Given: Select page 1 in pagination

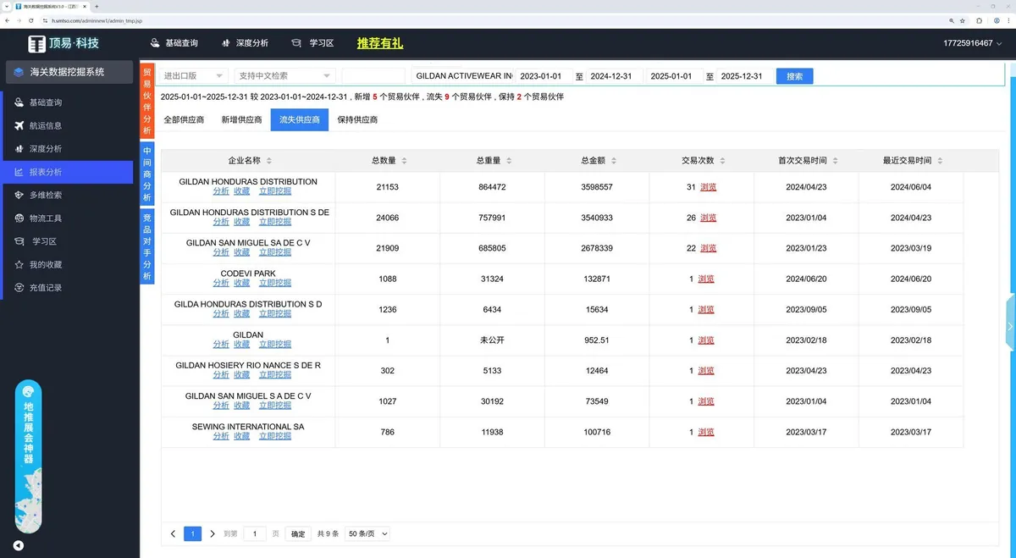Looking at the screenshot, I should [x=192, y=534].
